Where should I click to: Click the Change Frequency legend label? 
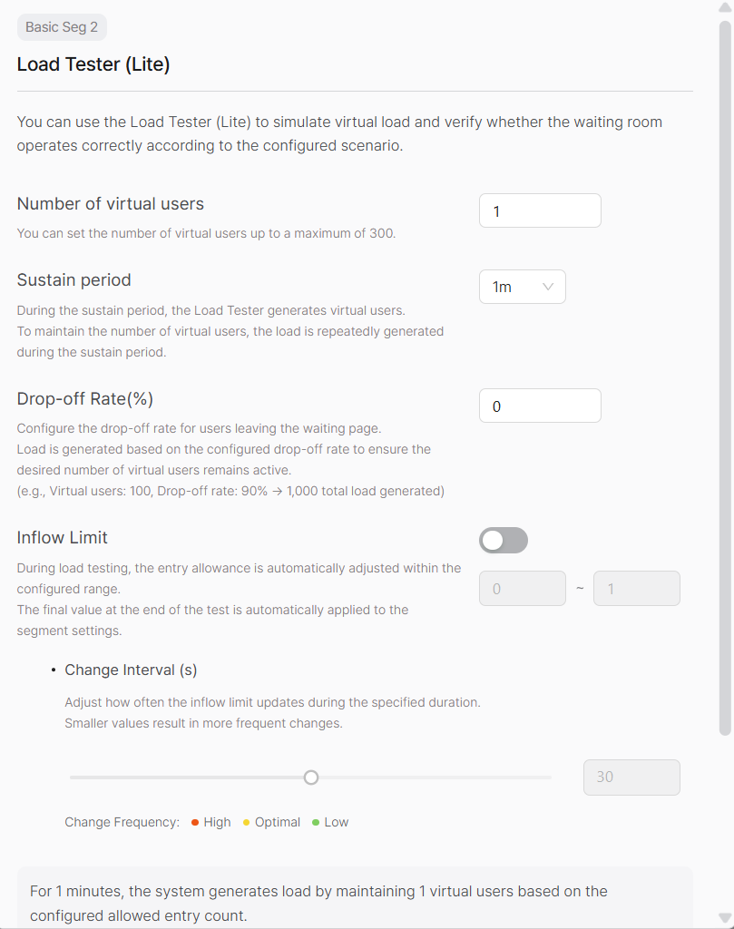tap(122, 822)
